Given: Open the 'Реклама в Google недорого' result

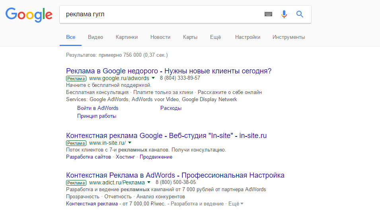Looking at the screenshot, I should pos(168,71).
